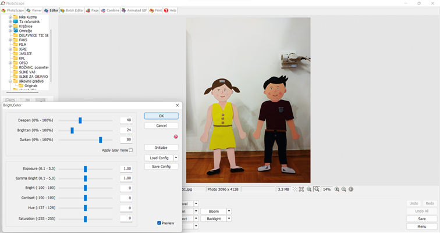Switch to the Animated GIF tab
440x233 pixels.
[x=134, y=10]
